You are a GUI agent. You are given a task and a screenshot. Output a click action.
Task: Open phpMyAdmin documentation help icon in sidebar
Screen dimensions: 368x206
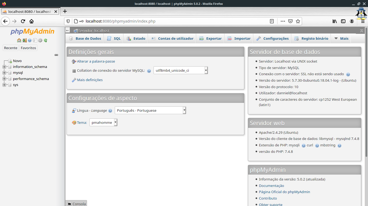(30, 41)
